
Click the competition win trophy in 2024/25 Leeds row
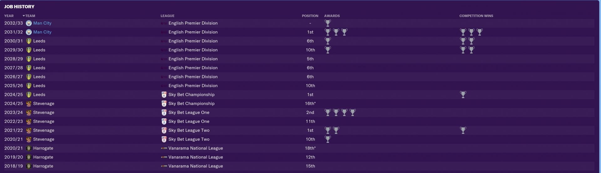(x=463, y=95)
